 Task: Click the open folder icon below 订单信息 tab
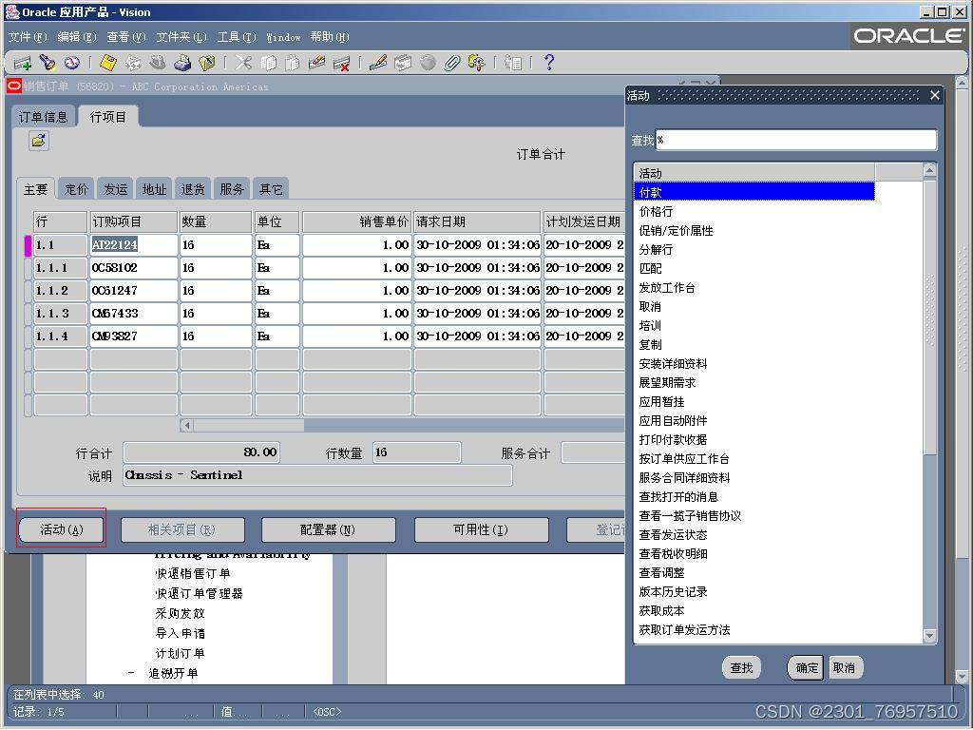coord(38,141)
